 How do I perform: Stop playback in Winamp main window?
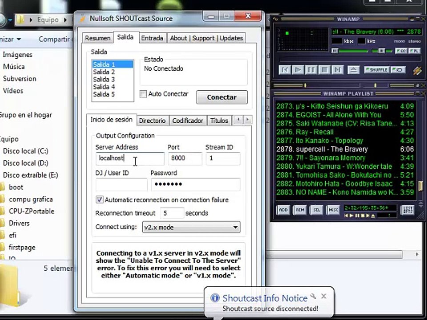324,70
